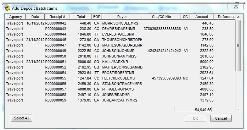Click the Add Deposit Batch Items title icon
This screenshot has width=247, height=130.
[x=8, y=8]
